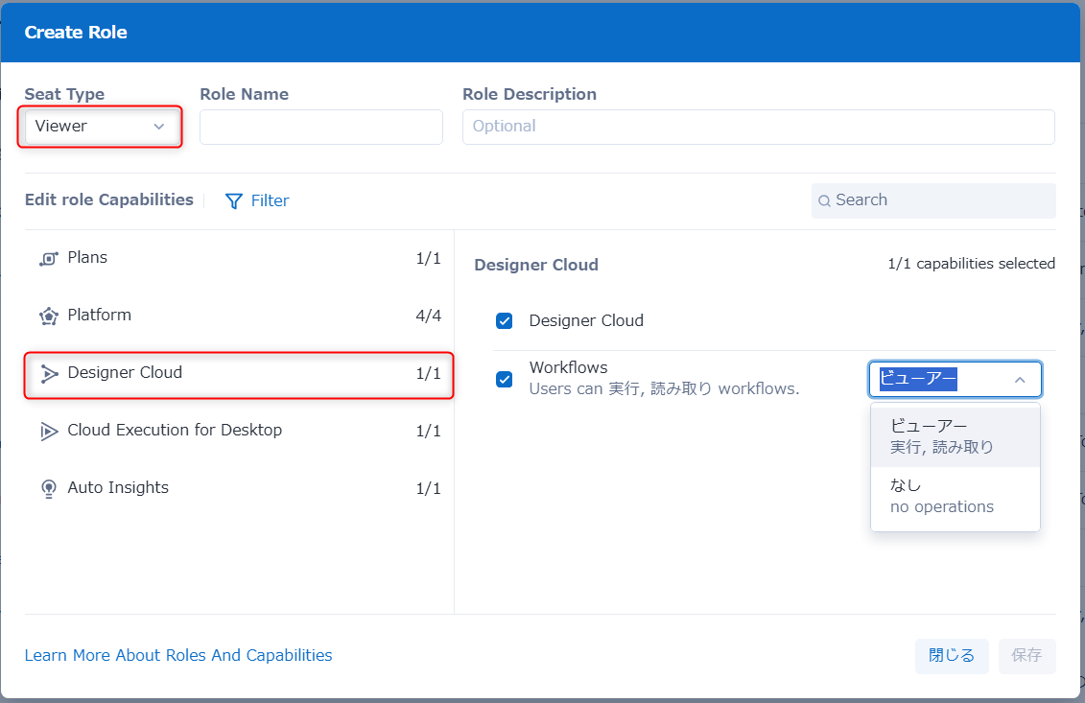Click the '1/1 capabilities selected' text
1085x703 pixels.
[x=972, y=264]
